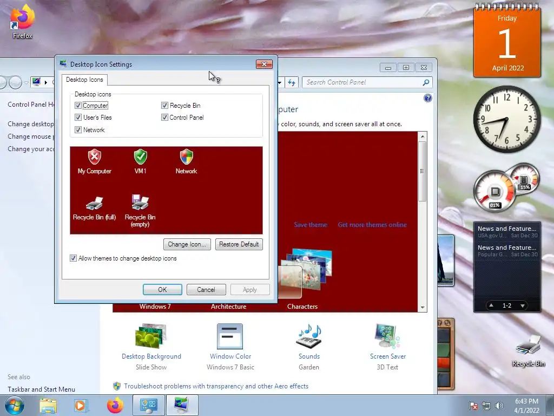Image resolution: width=554 pixels, height=416 pixels.
Task: Open the Recycle Bin desktop icon
Action: (528, 351)
